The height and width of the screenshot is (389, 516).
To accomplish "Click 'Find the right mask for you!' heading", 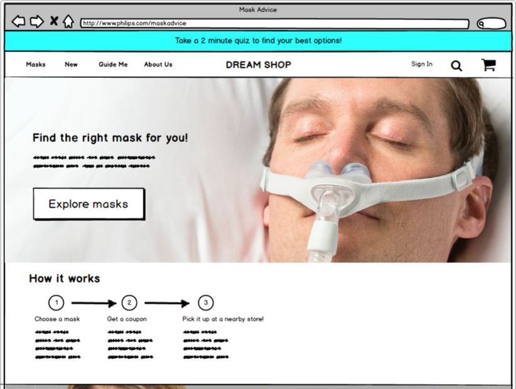I will (110, 138).
